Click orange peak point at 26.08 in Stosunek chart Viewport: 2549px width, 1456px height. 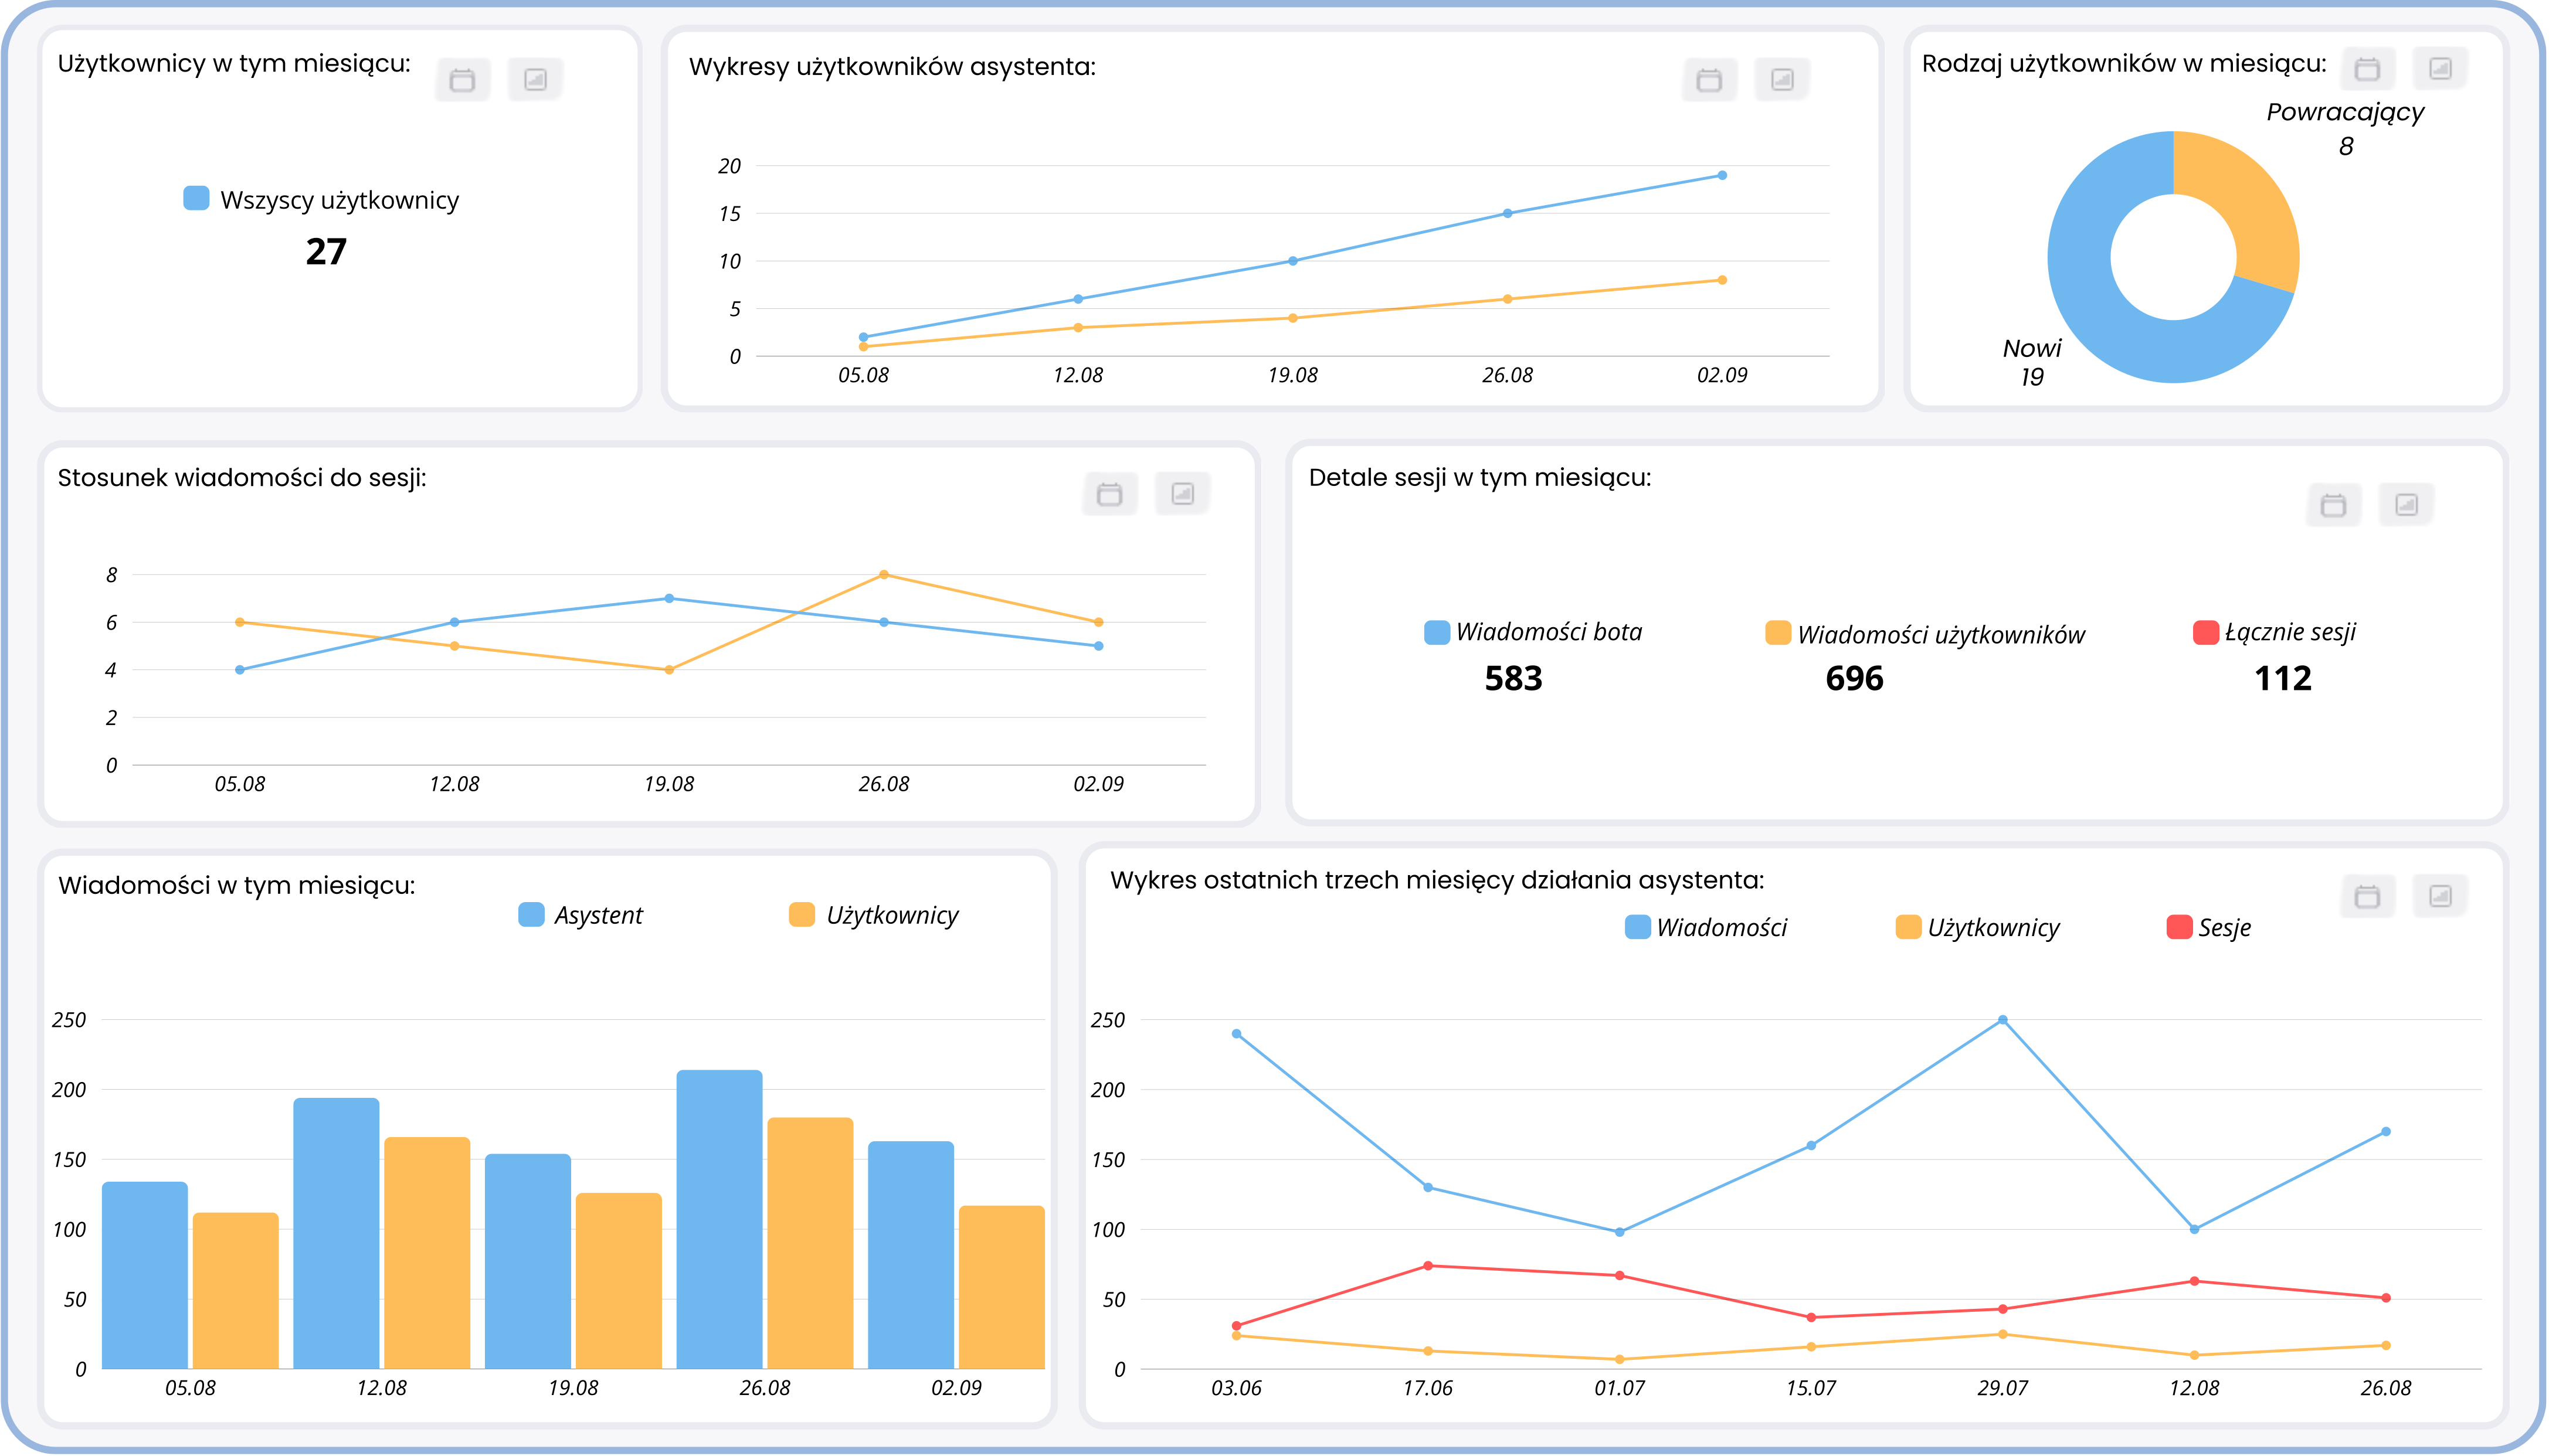883,575
